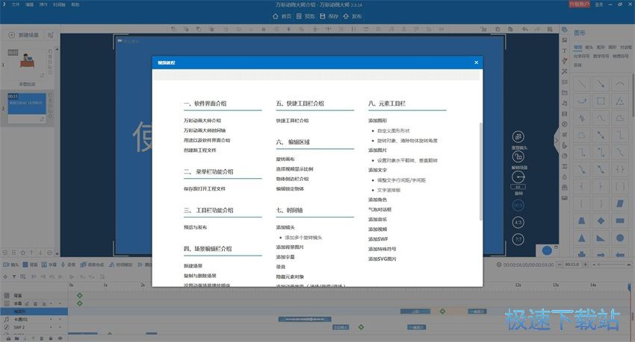Click the rotate canvas dial icon
Screen dimensions: 635x342
tap(518, 177)
